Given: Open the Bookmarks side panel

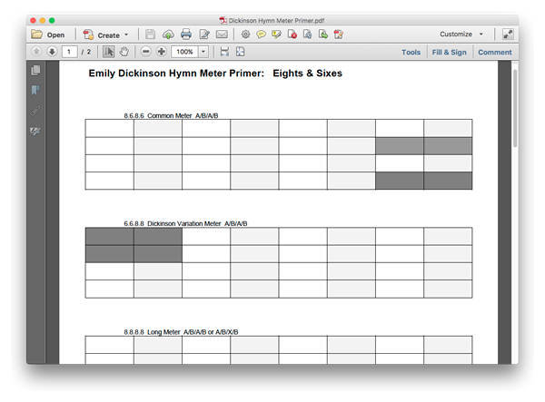Looking at the screenshot, I should 36,90.
